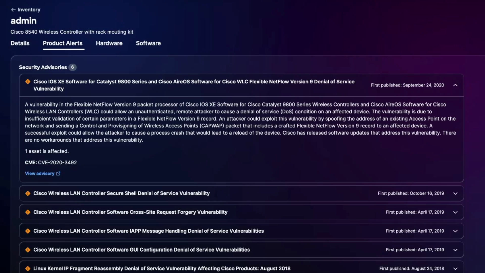
Task: Switch to the Software tab
Action: 148,43
